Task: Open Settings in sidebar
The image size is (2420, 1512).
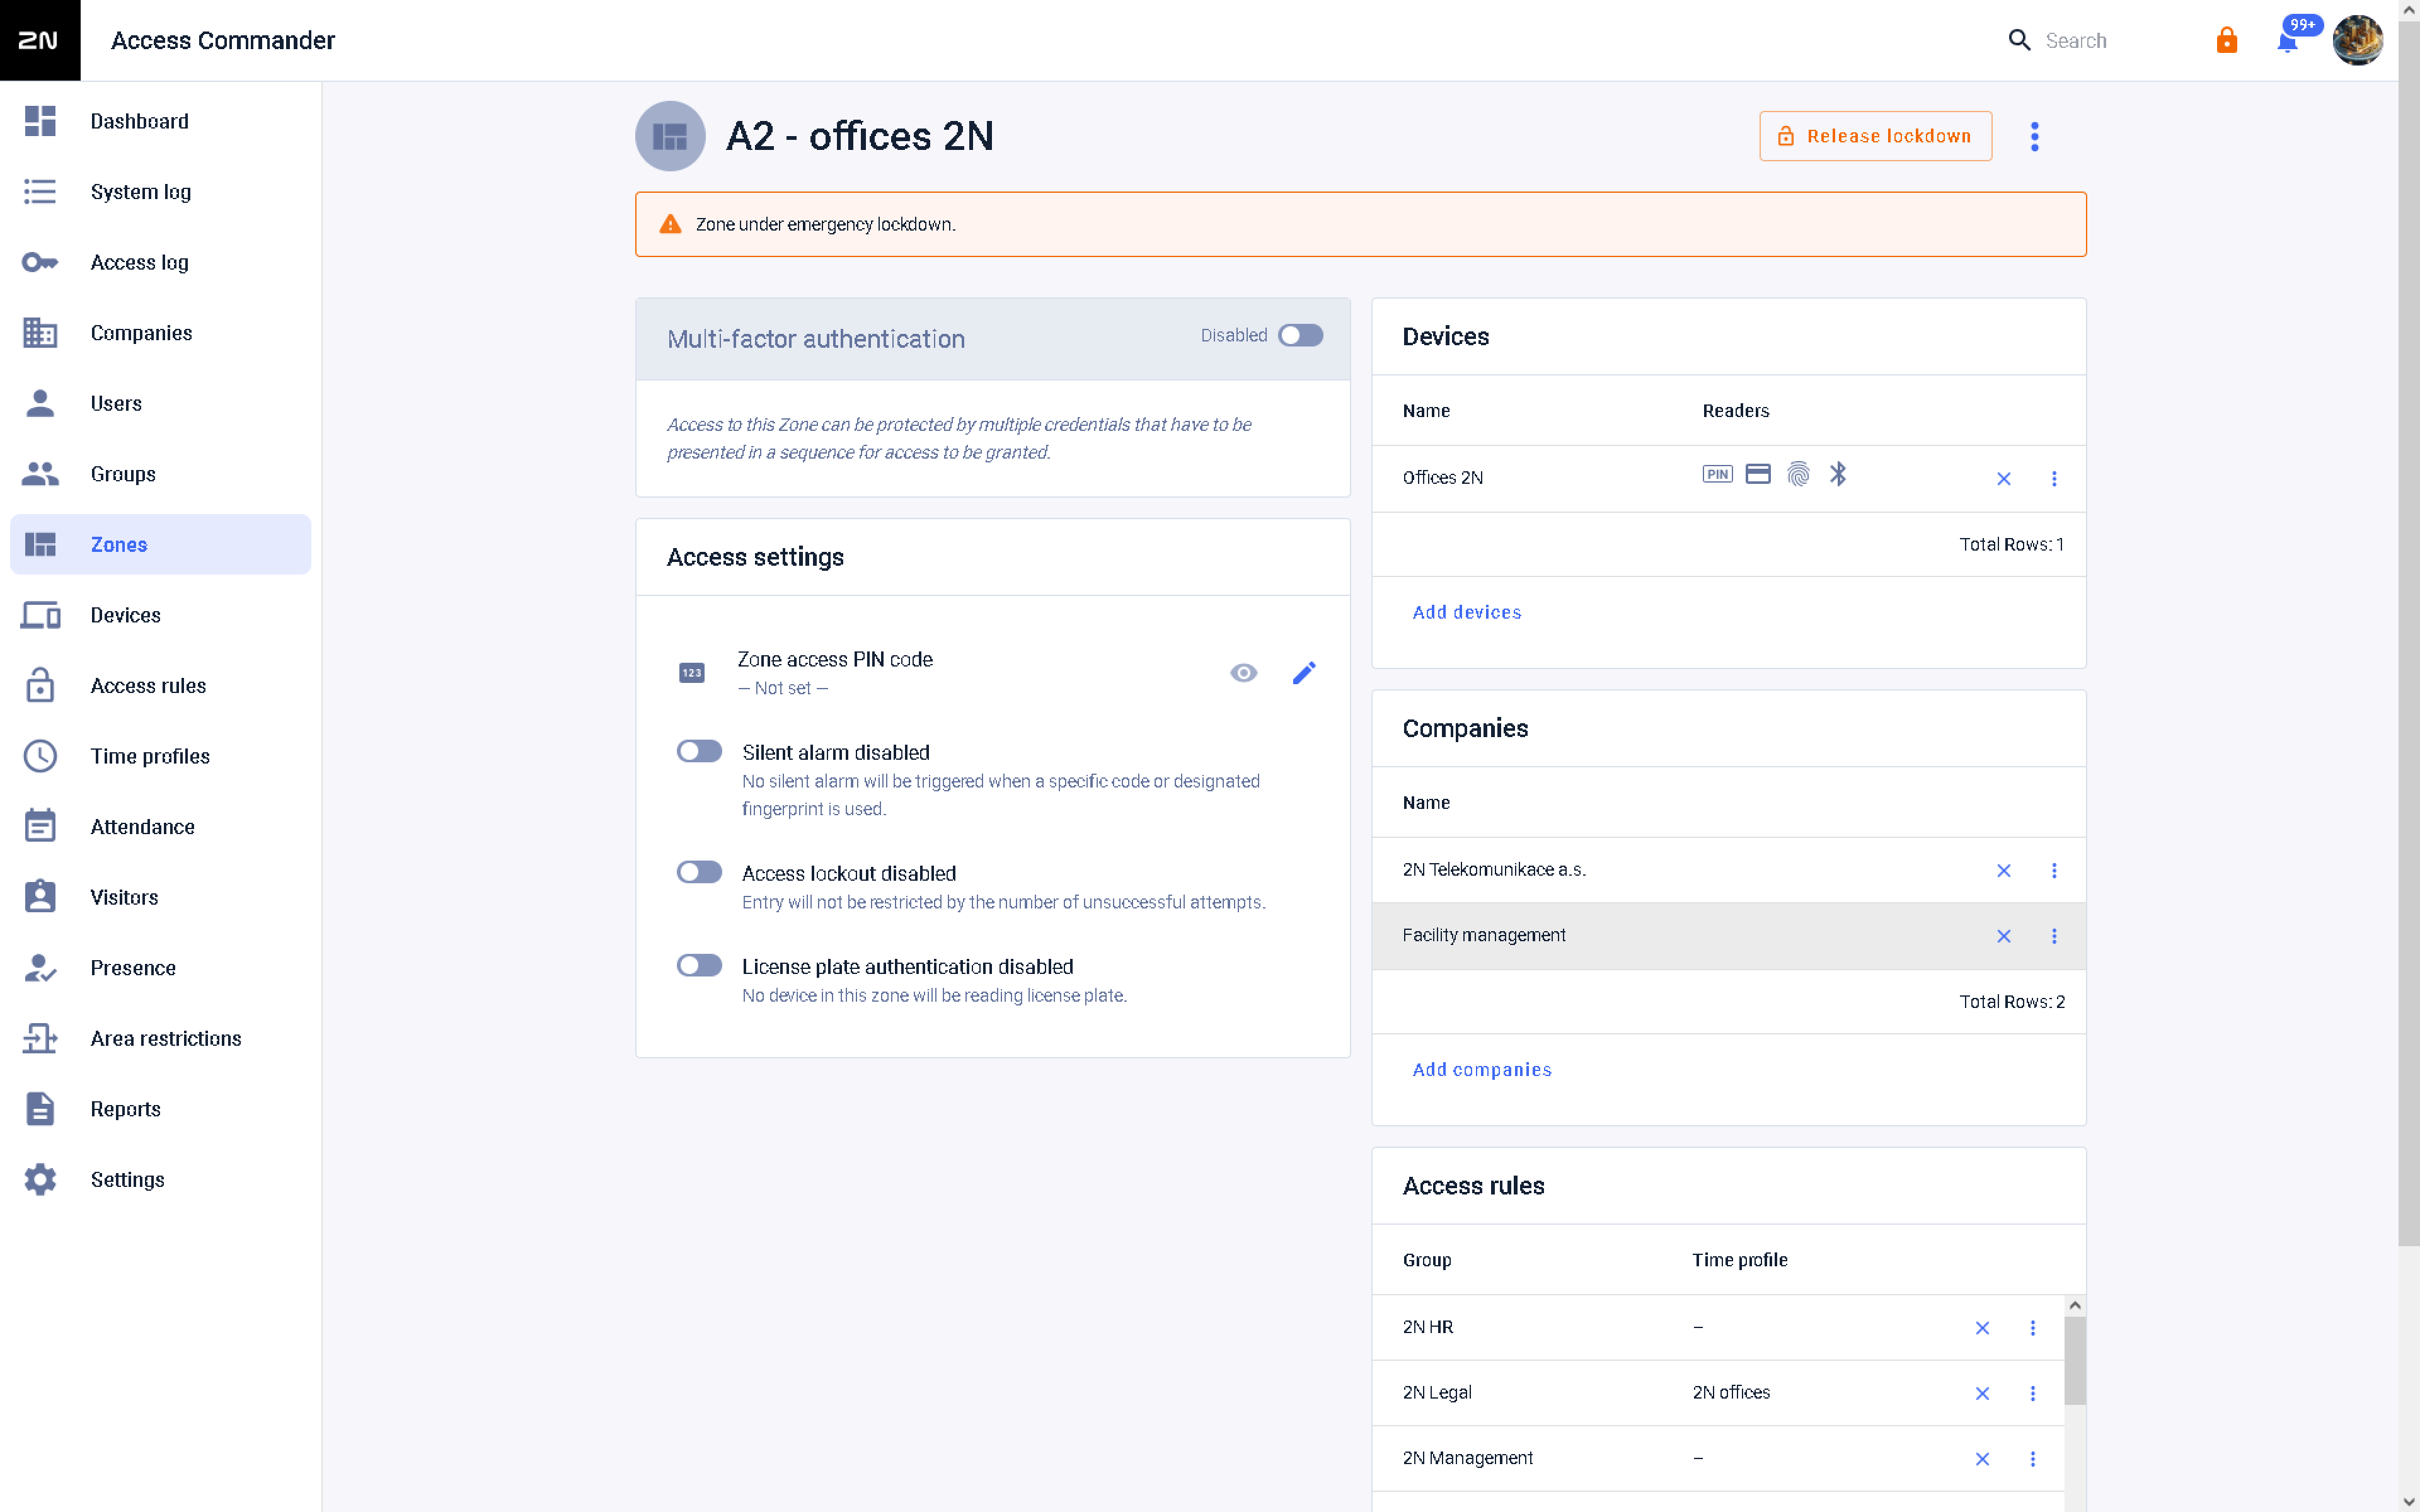Action: click(x=160, y=1180)
